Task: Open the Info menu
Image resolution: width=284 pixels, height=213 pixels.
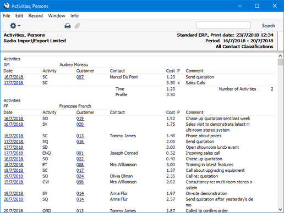Action: (x=74, y=16)
